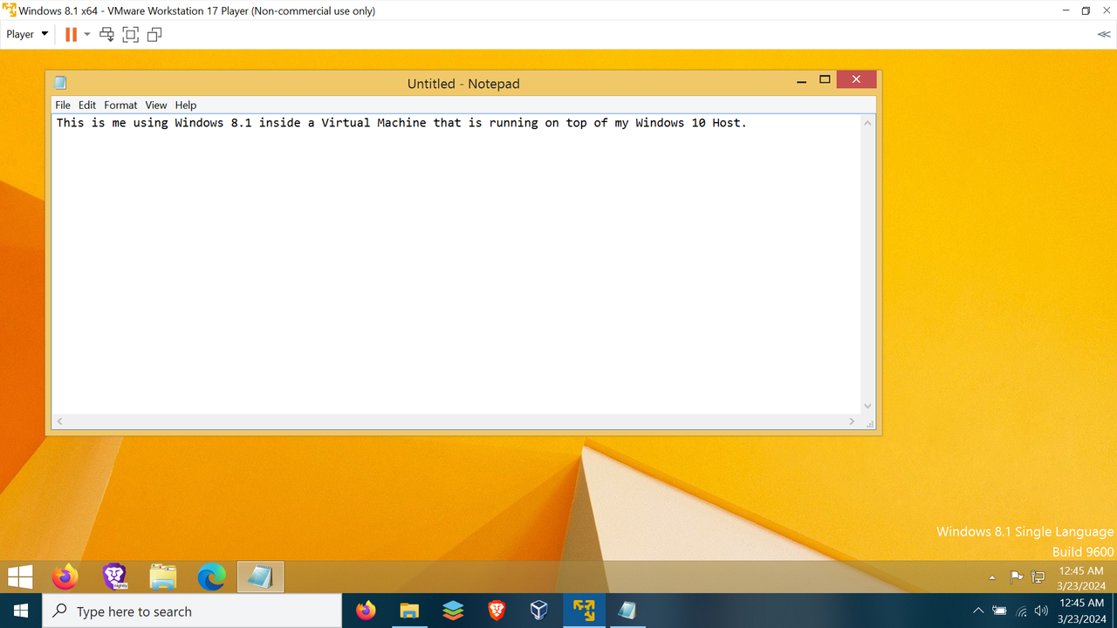Open the Player menu in VMware
This screenshot has height=628, width=1117.
pos(27,34)
